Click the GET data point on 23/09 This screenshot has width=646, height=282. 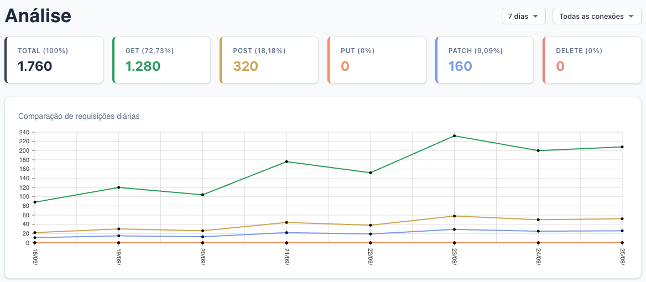pos(454,136)
